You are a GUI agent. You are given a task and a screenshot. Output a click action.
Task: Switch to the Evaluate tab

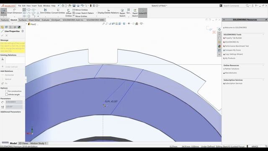click(46, 20)
